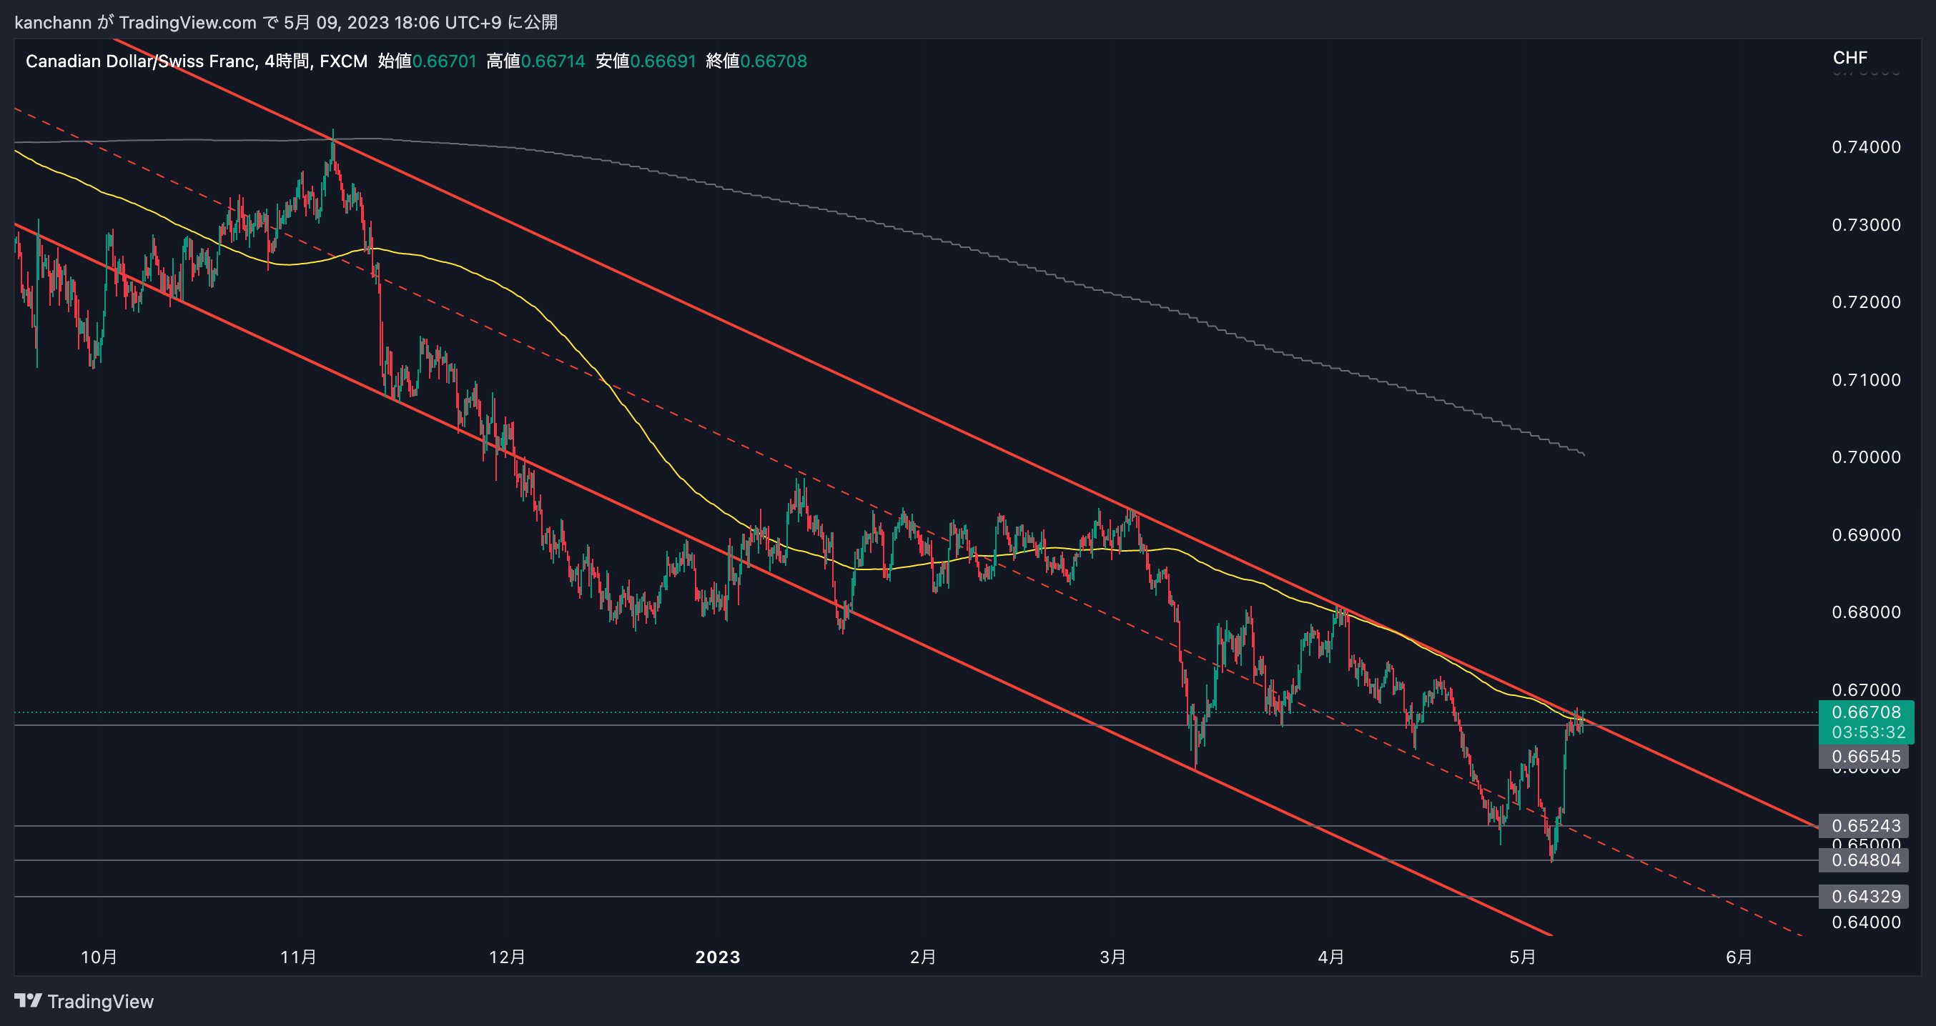Screen dimensions: 1936x1026
Task: Click the 安値0.66691 low value
Action: pyautogui.click(x=646, y=61)
